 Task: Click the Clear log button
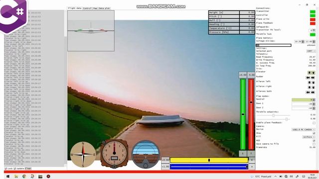(x=28, y=169)
